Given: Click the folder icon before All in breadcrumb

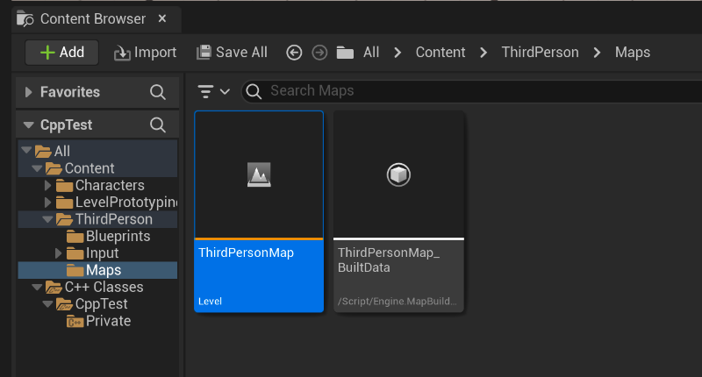Looking at the screenshot, I should [345, 53].
